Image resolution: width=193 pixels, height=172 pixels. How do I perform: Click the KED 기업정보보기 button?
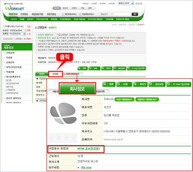(x=125, y=99)
